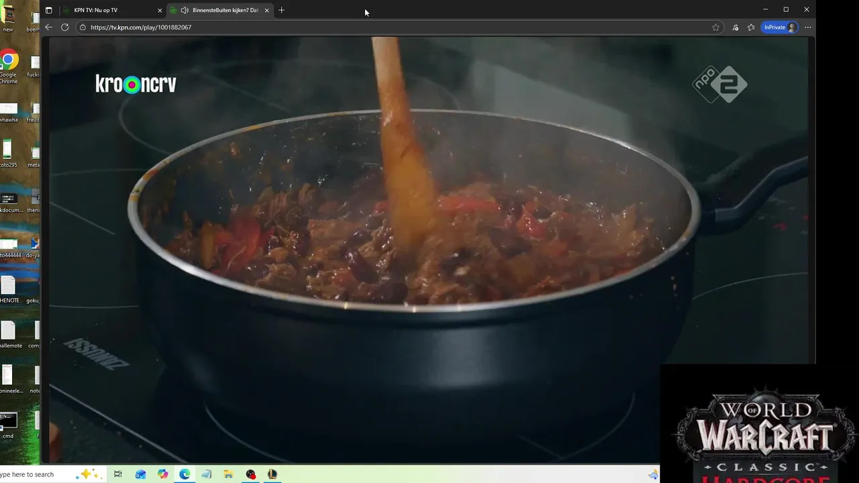Switch to the KPN TV: Nu op TV tab
Screen dimensions: 859x483
(x=111, y=10)
